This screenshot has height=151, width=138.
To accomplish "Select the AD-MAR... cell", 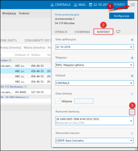I will 21,92.
